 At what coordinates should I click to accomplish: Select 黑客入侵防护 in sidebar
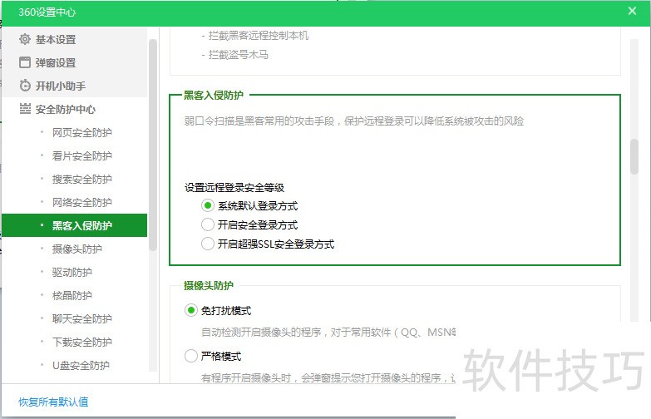75,225
